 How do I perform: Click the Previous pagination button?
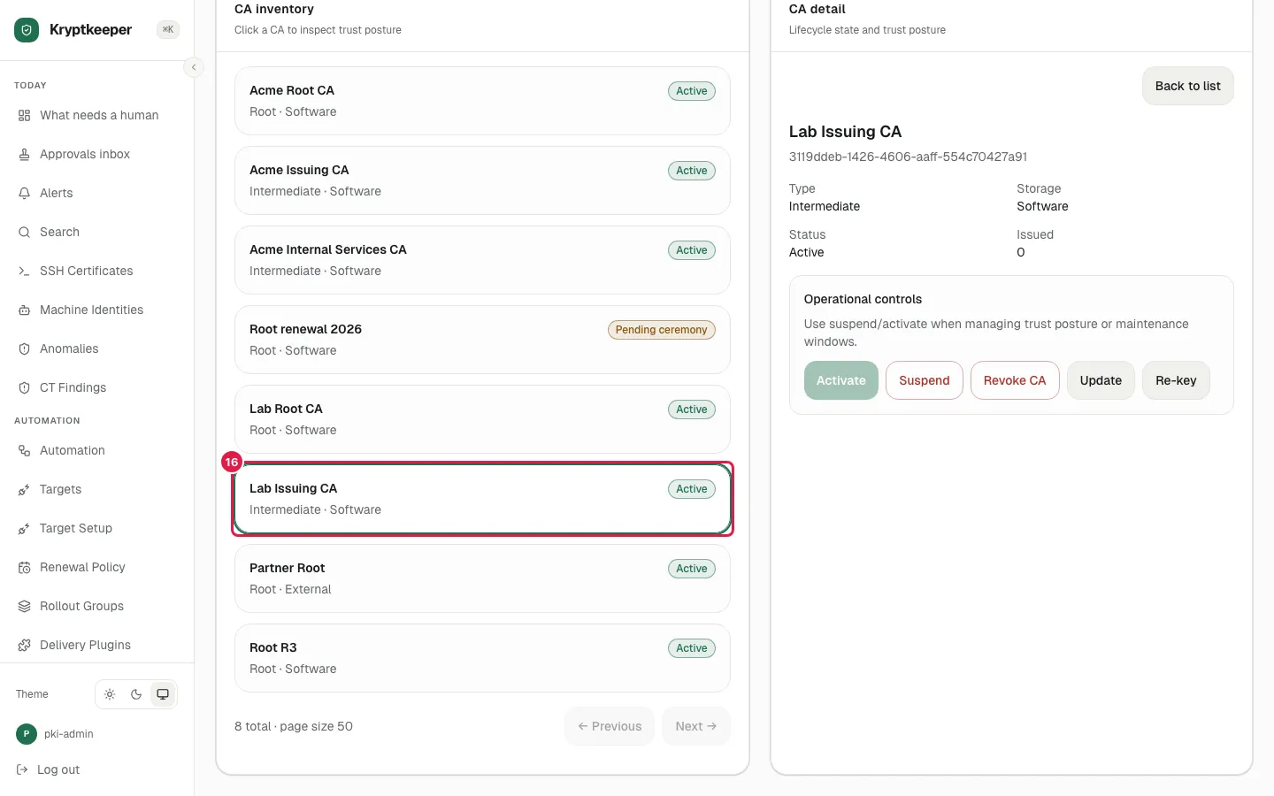tap(610, 726)
